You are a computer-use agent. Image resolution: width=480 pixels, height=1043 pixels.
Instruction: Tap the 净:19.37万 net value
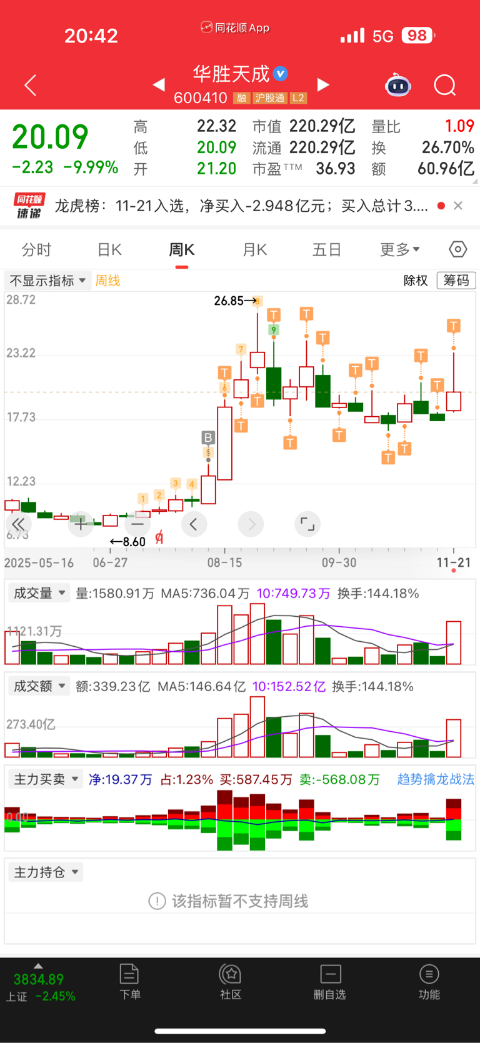point(120,779)
